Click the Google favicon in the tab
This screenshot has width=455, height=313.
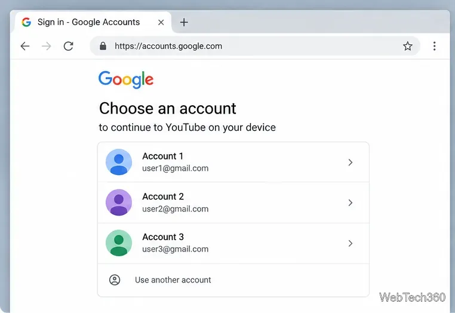pyautogui.click(x=26, y=22)
